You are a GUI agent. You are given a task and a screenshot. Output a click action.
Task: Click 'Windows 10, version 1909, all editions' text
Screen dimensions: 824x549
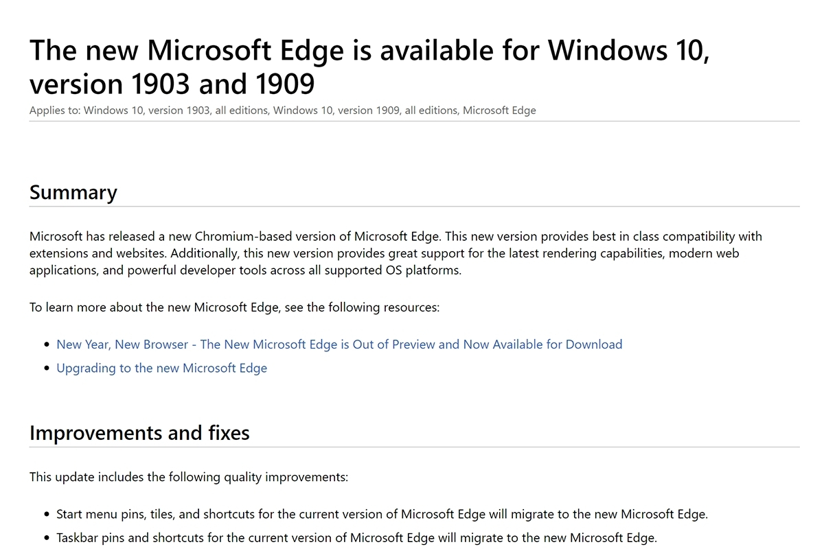365,110
